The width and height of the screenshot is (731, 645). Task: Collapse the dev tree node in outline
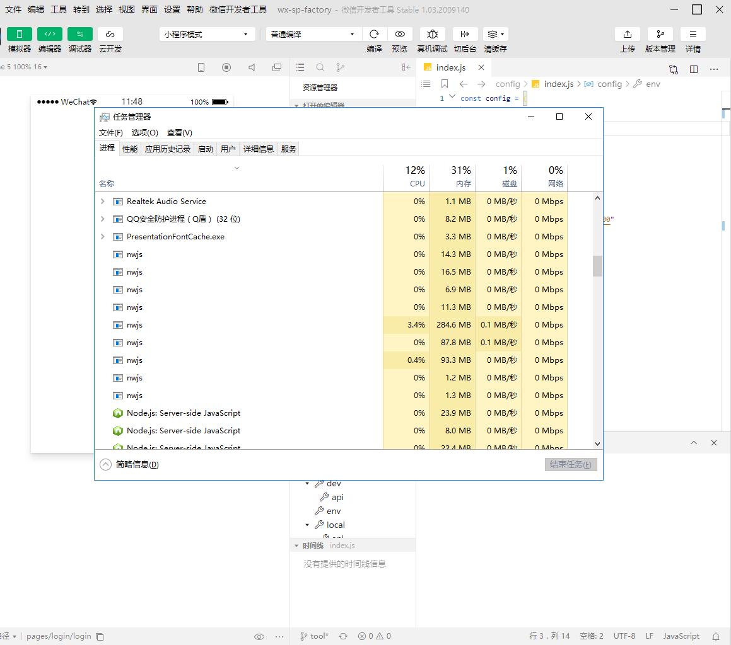tap(307, 483)
